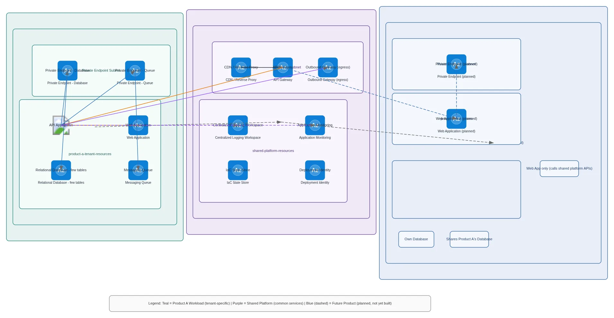
Task: Select the Private Endpoint - Database icon
Action: tap(68, 71)
